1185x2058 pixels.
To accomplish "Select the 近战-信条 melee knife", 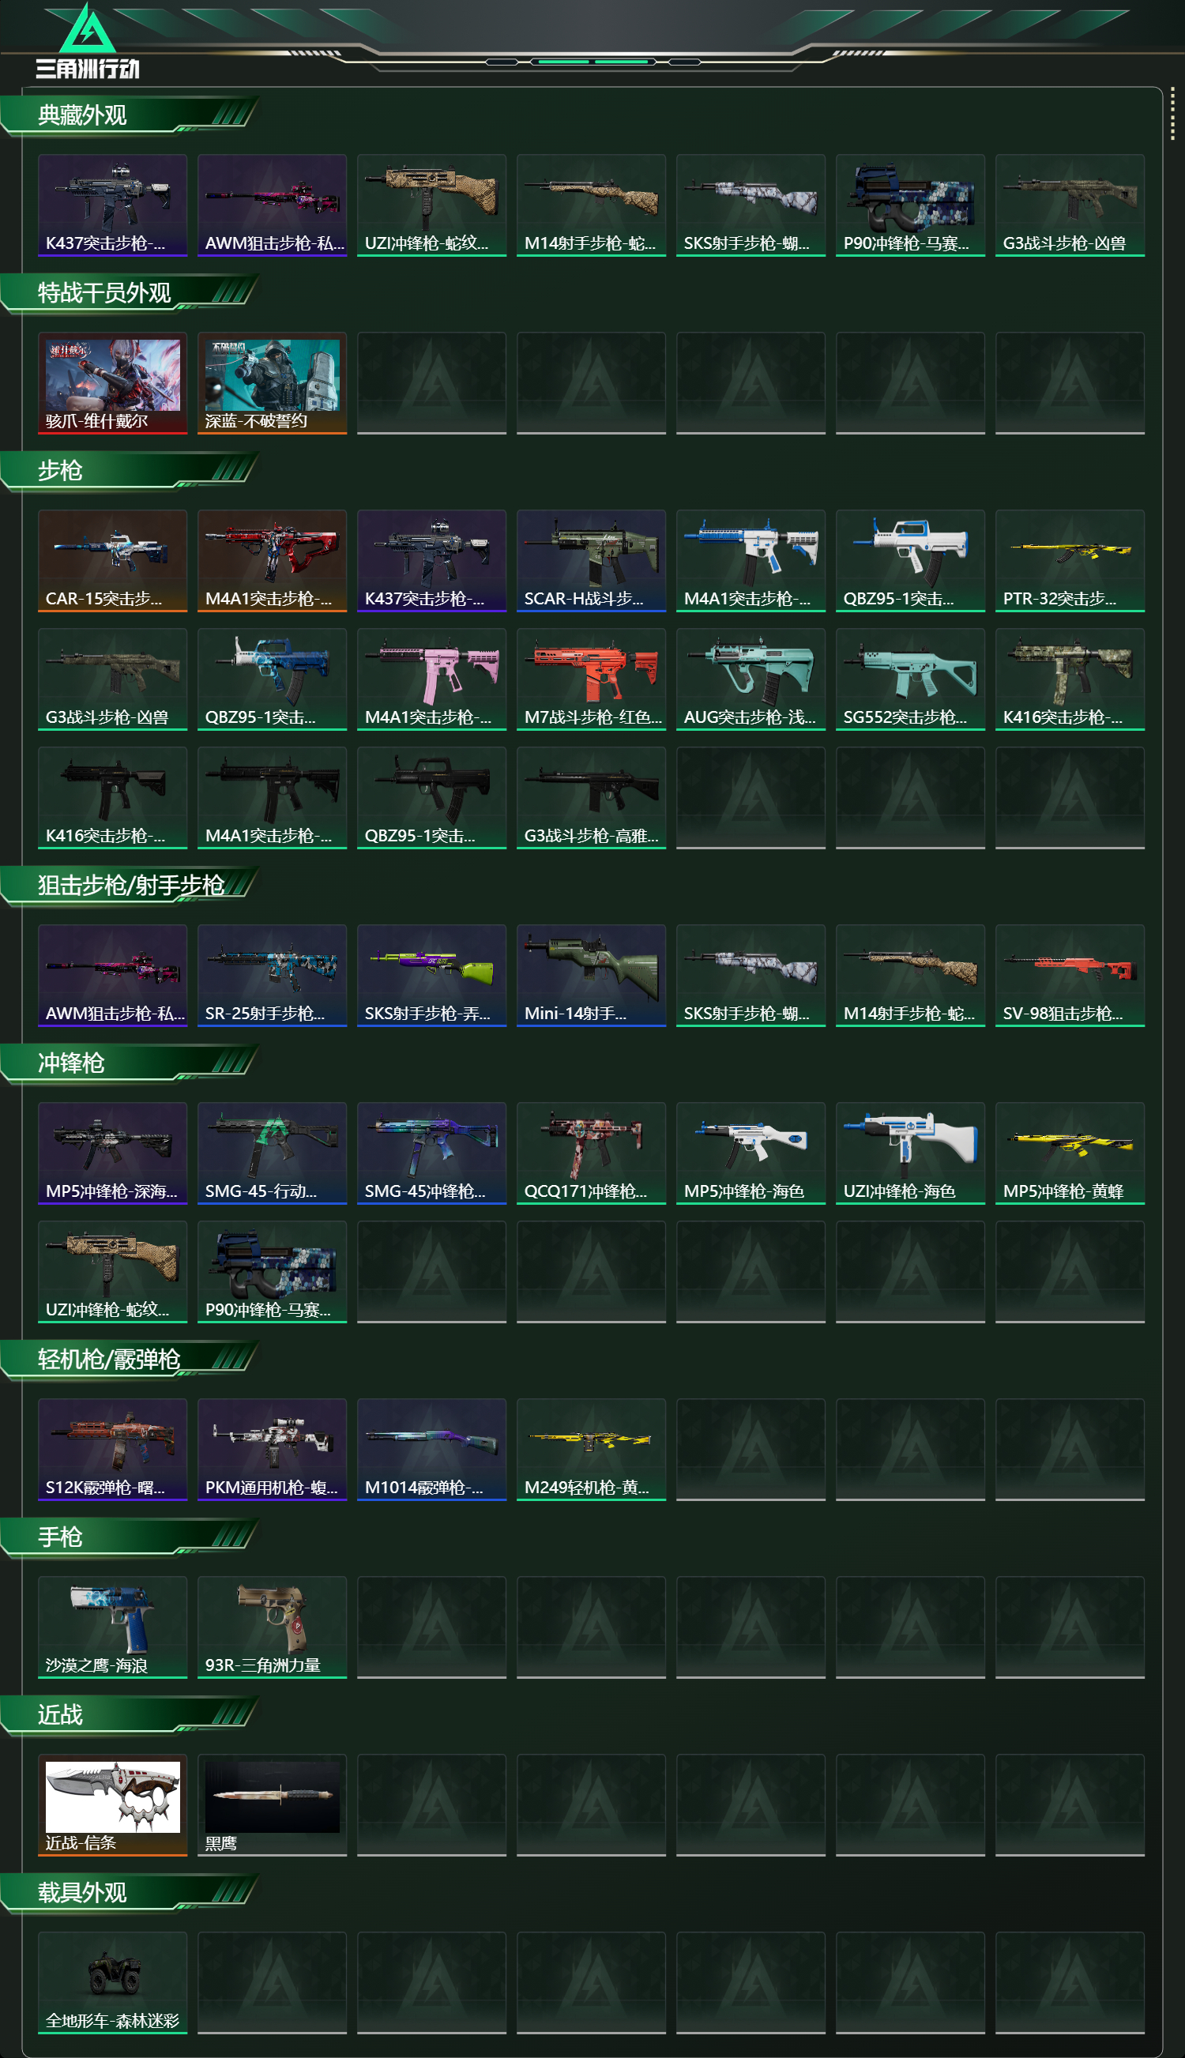I will pyautogui.click(x=112, y=1805).
